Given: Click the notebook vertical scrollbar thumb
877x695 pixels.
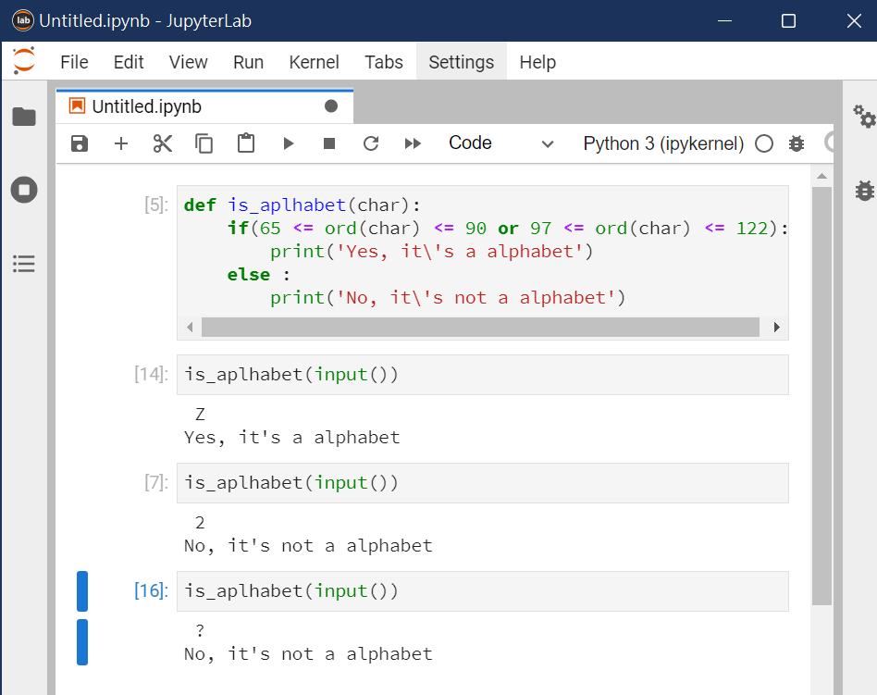Looking at the screenshot, I should (x=821, y=396).
